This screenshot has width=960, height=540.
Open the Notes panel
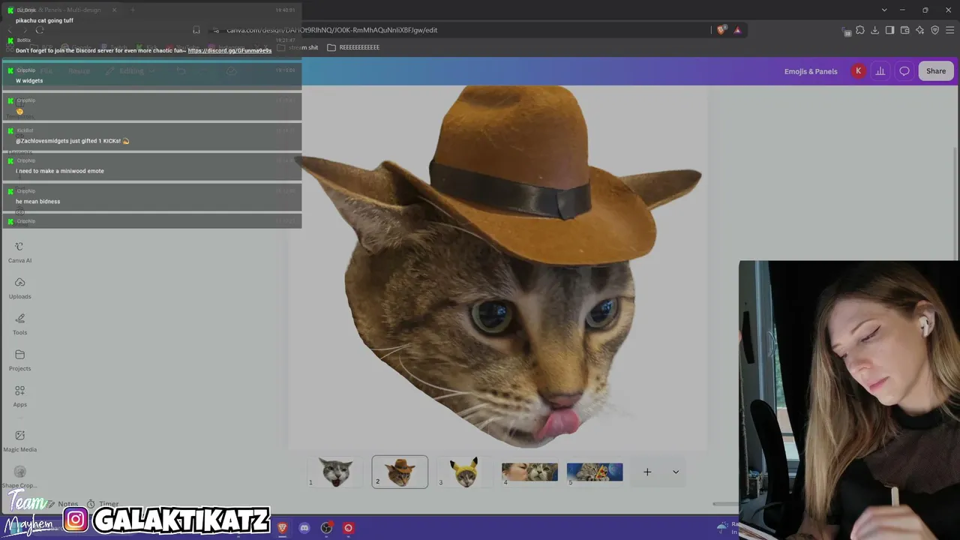(x=62, y=504)
